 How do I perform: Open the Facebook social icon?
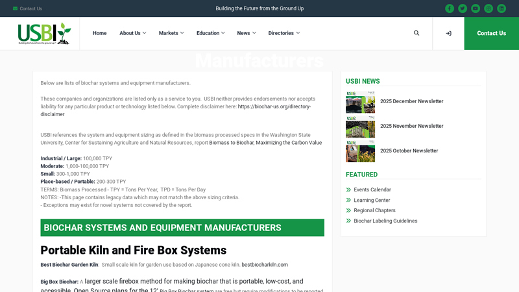click(449, 8)
